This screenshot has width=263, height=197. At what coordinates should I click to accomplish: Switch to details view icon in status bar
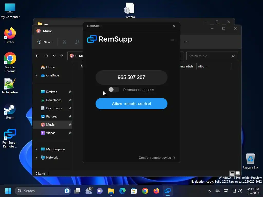click(232, 173)
